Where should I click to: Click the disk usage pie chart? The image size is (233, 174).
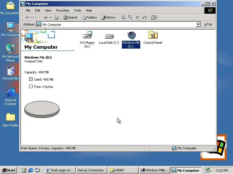42,109
